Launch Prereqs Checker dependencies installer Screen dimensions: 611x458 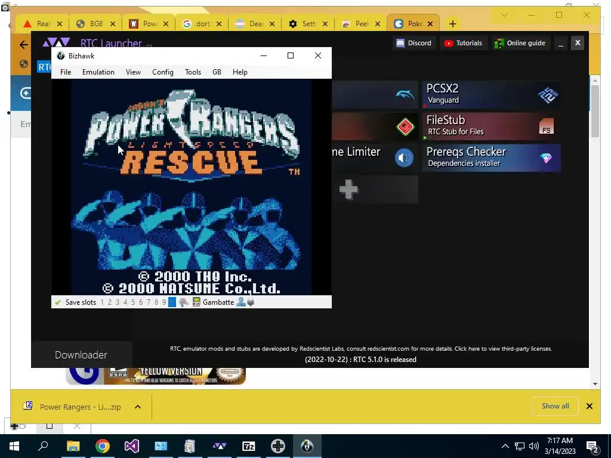492,157
